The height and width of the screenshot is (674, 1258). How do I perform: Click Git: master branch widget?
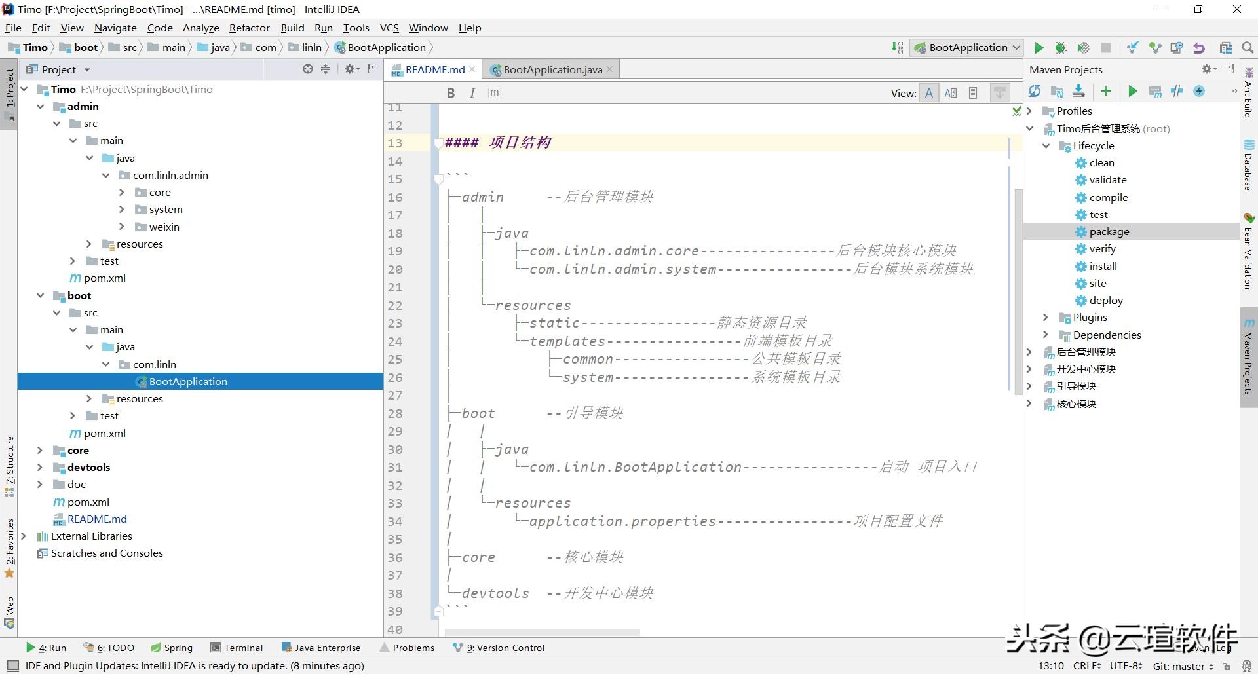click(x=1183, y=666)
